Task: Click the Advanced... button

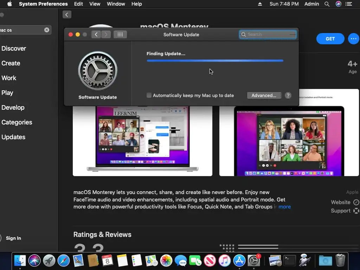Action: pyautogui.click(x=264, y=96)
